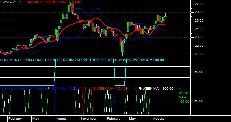Screen dimensions: 231x122
Task: Select the November date marker
Action: (89, 119)
